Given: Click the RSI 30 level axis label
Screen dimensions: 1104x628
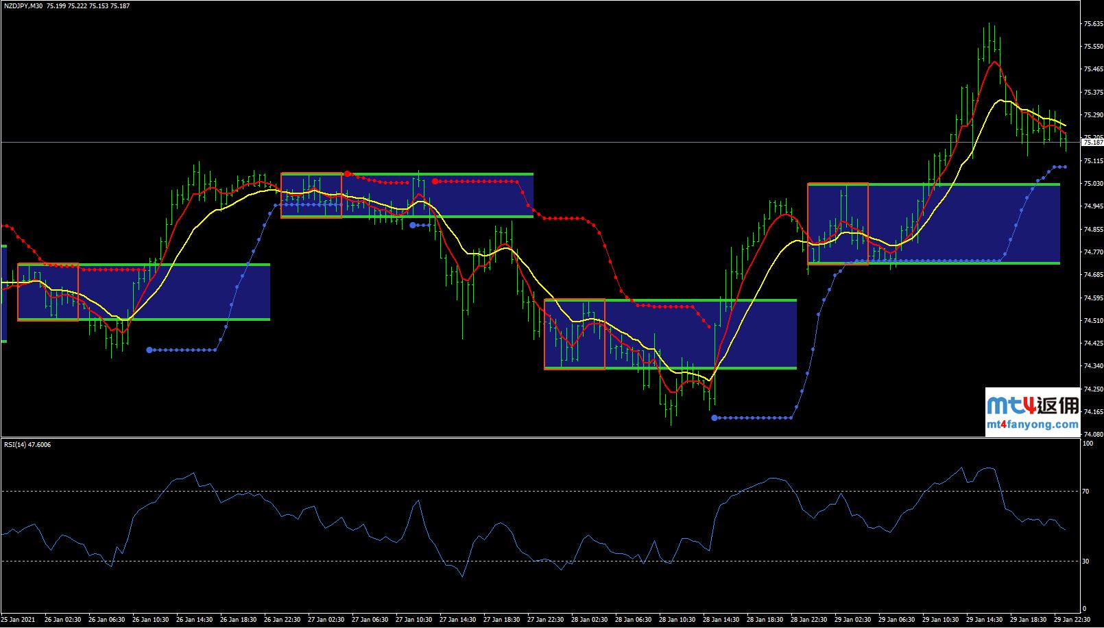Looking at the screenshot, I should click(x=1085, y=561).
